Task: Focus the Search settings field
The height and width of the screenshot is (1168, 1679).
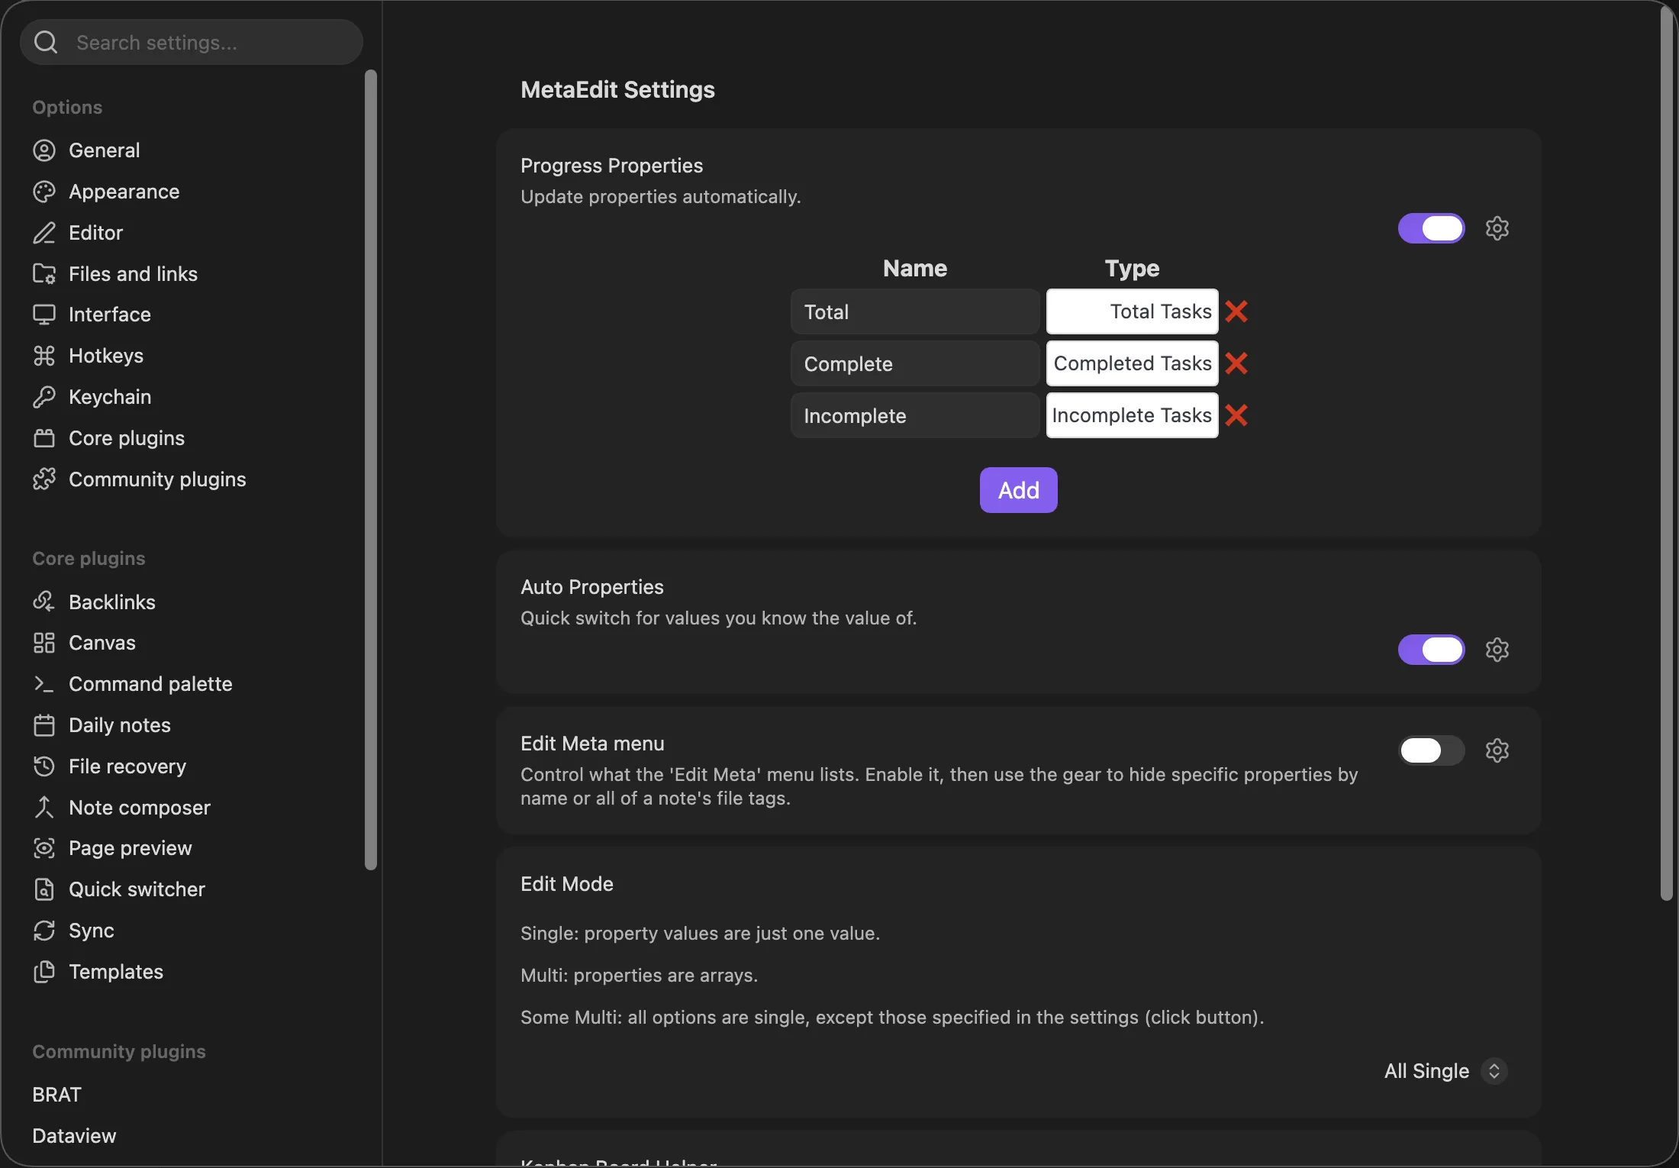Action: point(192,42)
